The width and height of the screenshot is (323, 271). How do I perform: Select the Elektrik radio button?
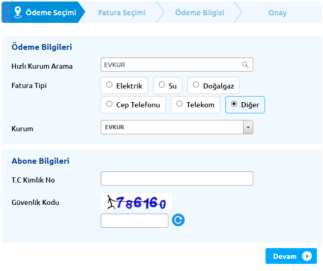click(109, 85)
